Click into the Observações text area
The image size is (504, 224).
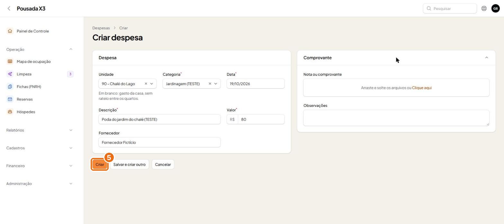point(396,118)
